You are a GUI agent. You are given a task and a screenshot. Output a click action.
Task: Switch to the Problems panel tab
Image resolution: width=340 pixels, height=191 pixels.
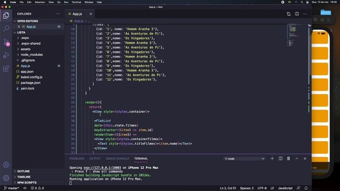(76, 159)
